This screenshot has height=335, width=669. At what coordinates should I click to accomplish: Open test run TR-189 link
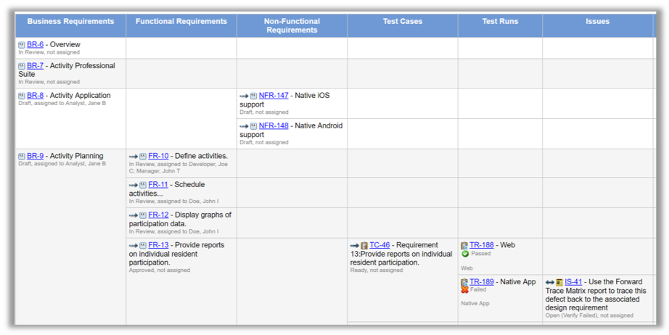pyautogui.click(x=481, y=282)
